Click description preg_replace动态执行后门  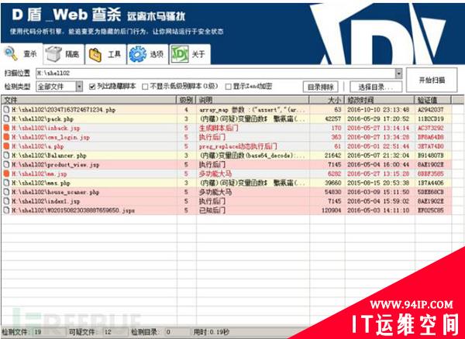pos(238,146)
